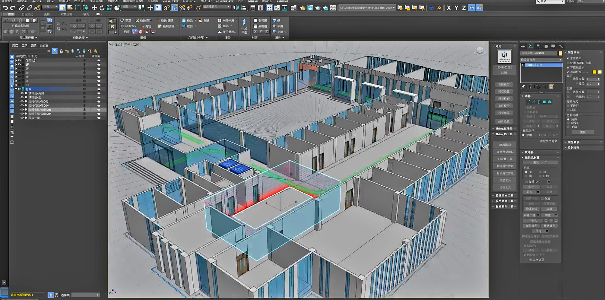Select the Vertex sub-object icon in Selection rollout
The width and height of the screenshot is (605, 300).
pyautogui.click(x=528, y=102)
